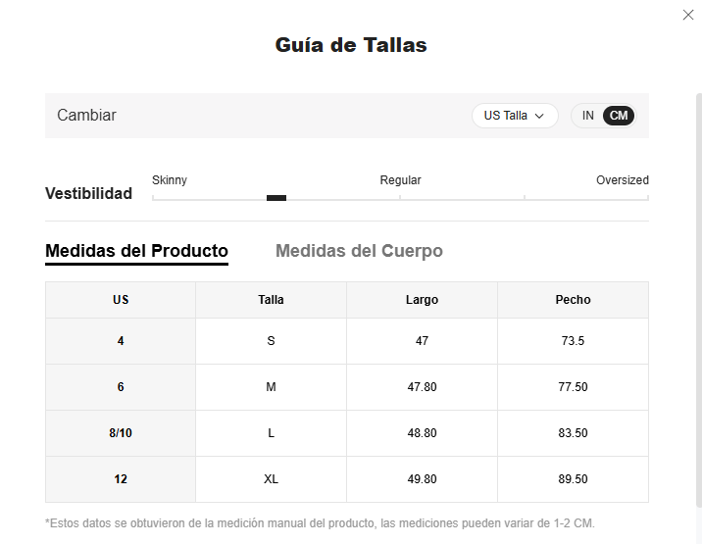The height and width of the screenshot is (544, 702).
Task: Click the Largo column header
Action: click(422, 300)
